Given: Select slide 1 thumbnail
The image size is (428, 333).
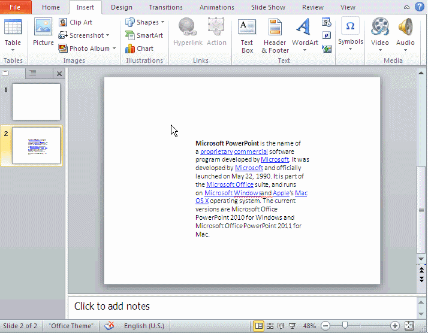Looking at the screenshot, I should point(37,101).
